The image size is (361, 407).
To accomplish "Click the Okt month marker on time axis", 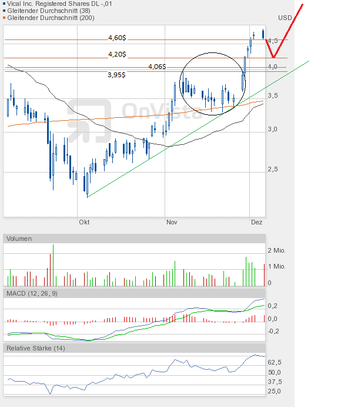I will point(84,222).
